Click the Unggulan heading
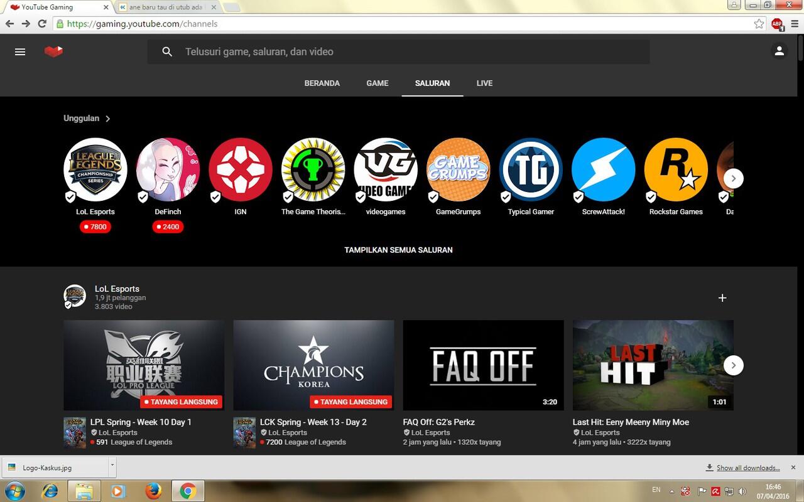Image resolution: width=804 pixels, height=502 pixels. pos(81,119)
